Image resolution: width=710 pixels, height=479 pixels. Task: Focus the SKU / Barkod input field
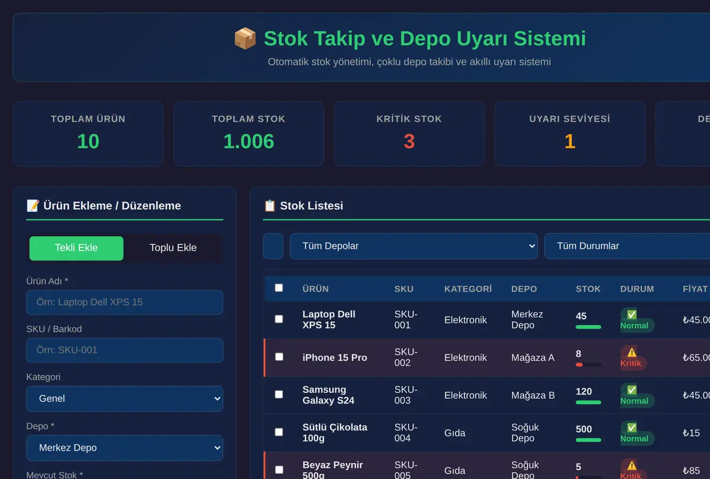click(x=125, y=350)
